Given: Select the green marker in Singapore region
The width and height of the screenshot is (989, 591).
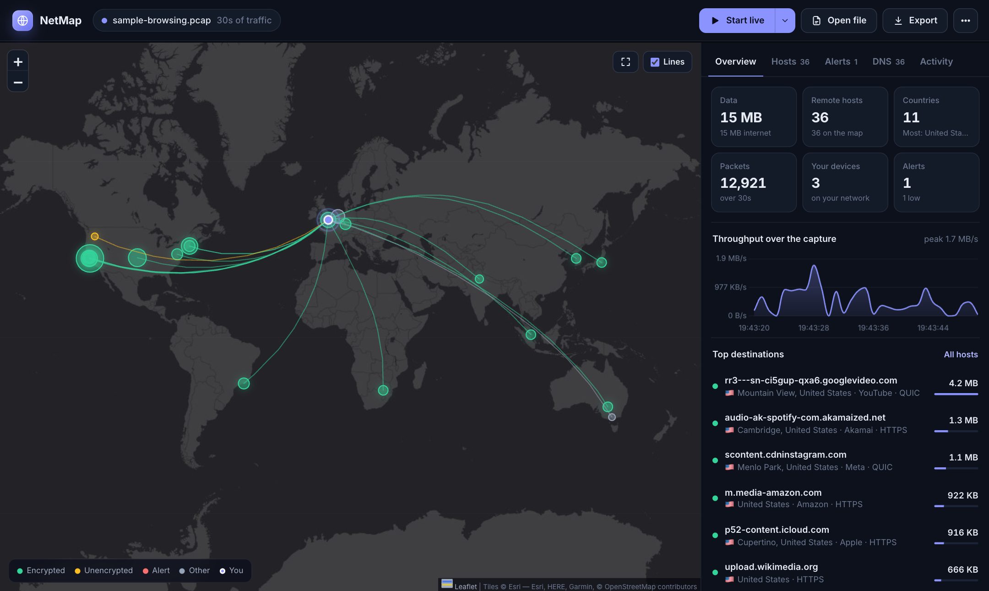Looking at the screenshot, I should [531, 334].
